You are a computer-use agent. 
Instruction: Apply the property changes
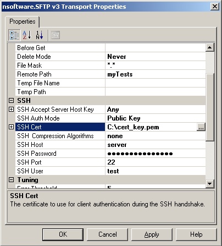(x=152, y=234)
